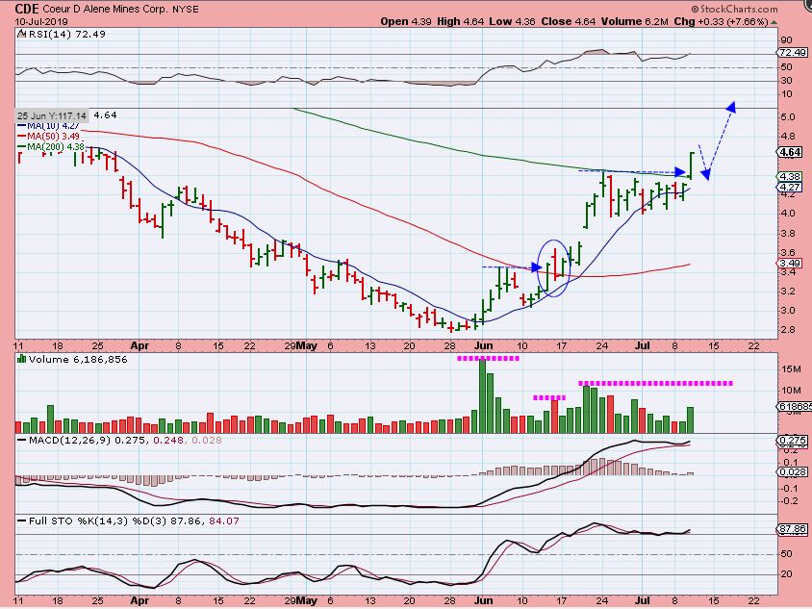
Task: Click the 72.49 RSI value tag on axis
Action: [x=793, y=53]
